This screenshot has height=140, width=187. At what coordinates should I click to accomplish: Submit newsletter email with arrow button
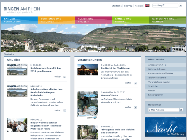tap(181, 110)
